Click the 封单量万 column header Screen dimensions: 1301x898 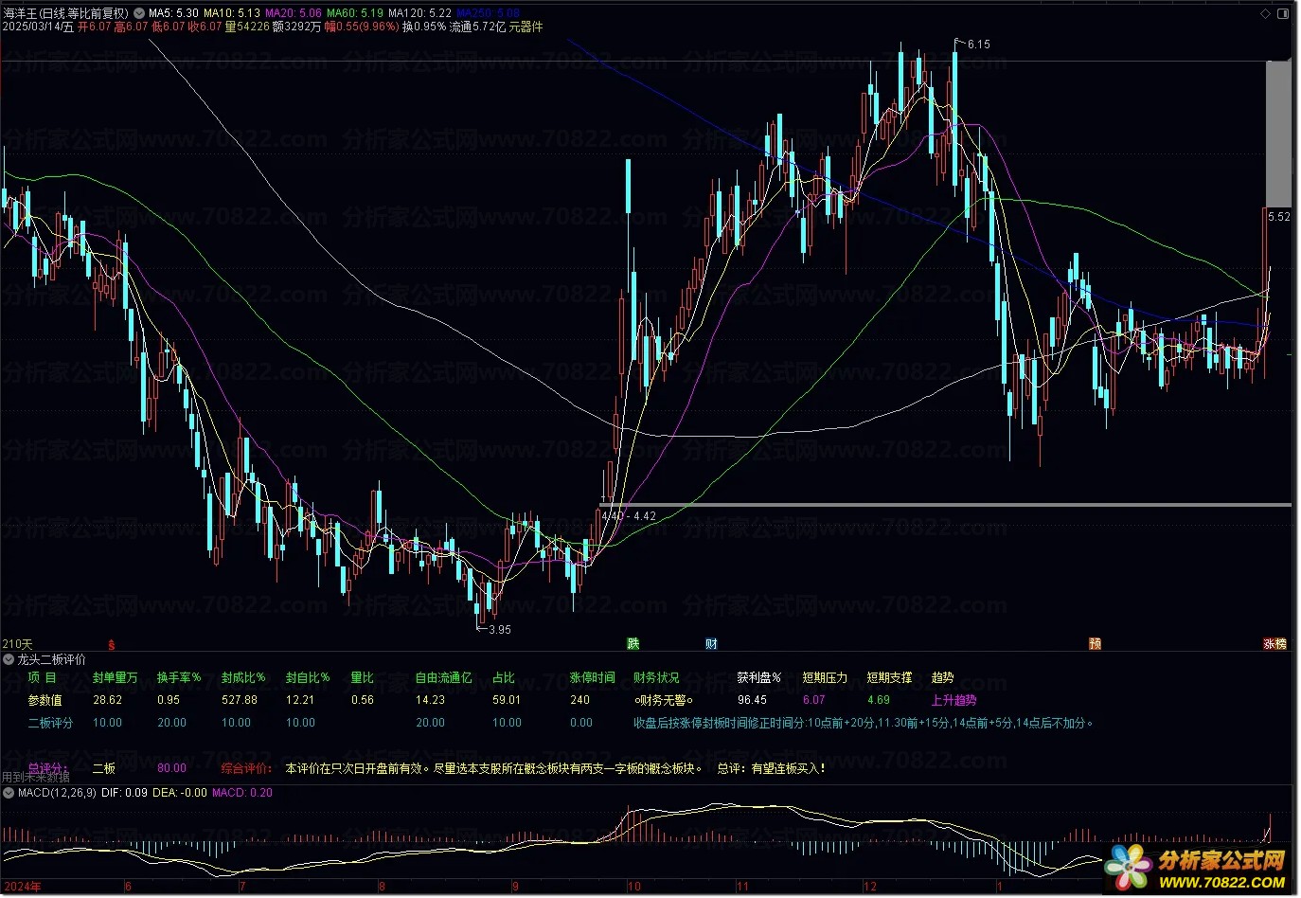pos(115,678)
